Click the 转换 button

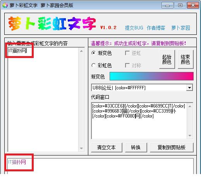[x=136, y=147]
